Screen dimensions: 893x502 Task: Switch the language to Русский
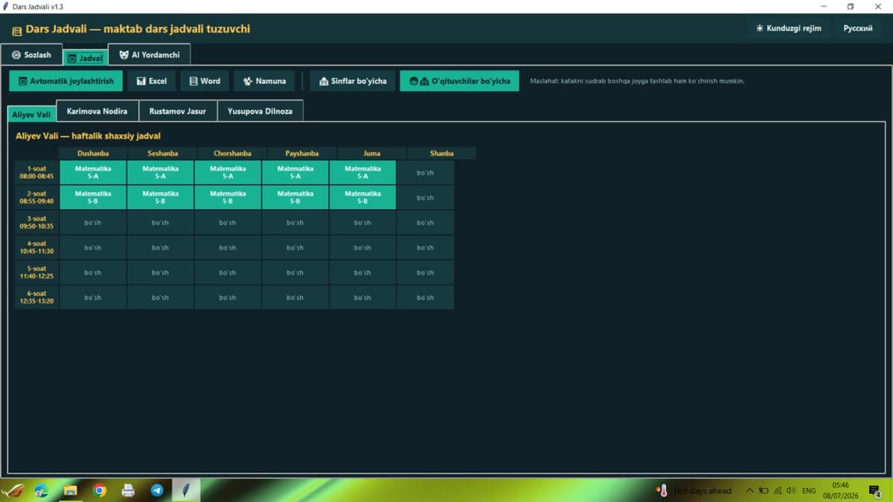[x=858, y=28]
